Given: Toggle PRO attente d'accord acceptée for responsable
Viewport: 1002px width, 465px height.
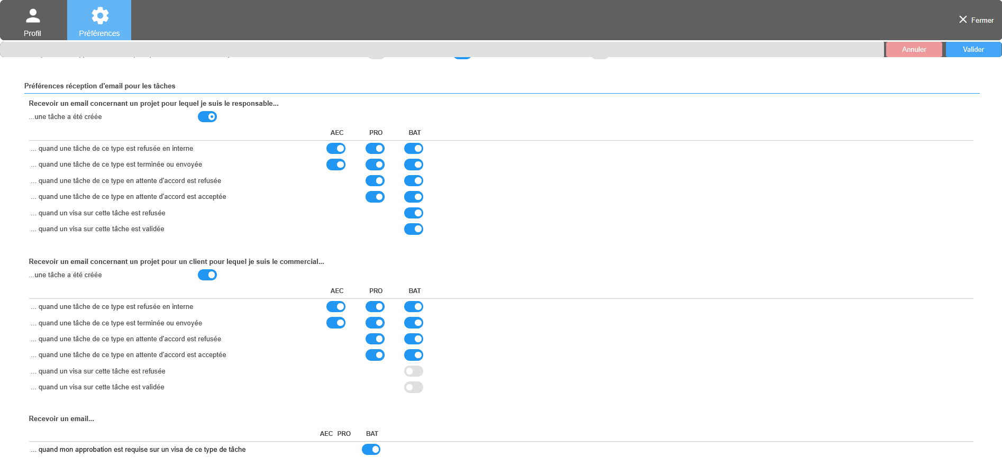Looking at the screenshot, I should point(375,197).
